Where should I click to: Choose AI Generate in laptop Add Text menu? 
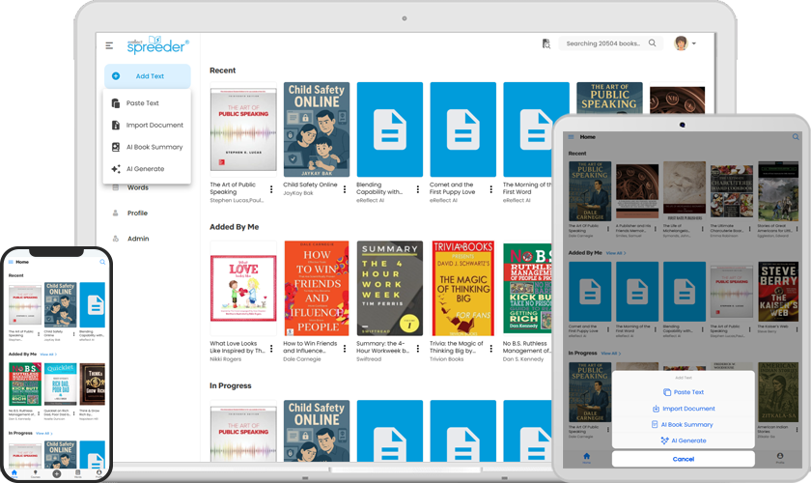[147, 169]
